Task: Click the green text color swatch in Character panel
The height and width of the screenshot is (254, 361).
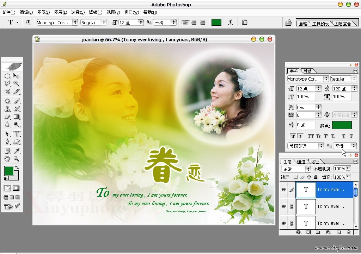Action: [342, 125]
